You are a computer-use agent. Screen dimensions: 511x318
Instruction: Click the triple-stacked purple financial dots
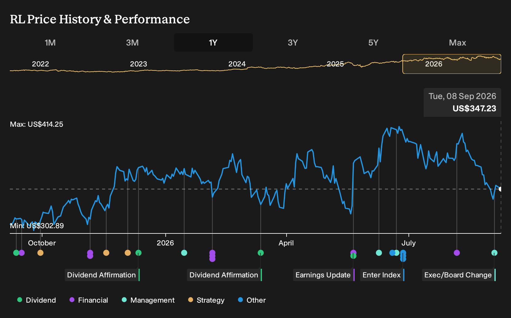212,256
